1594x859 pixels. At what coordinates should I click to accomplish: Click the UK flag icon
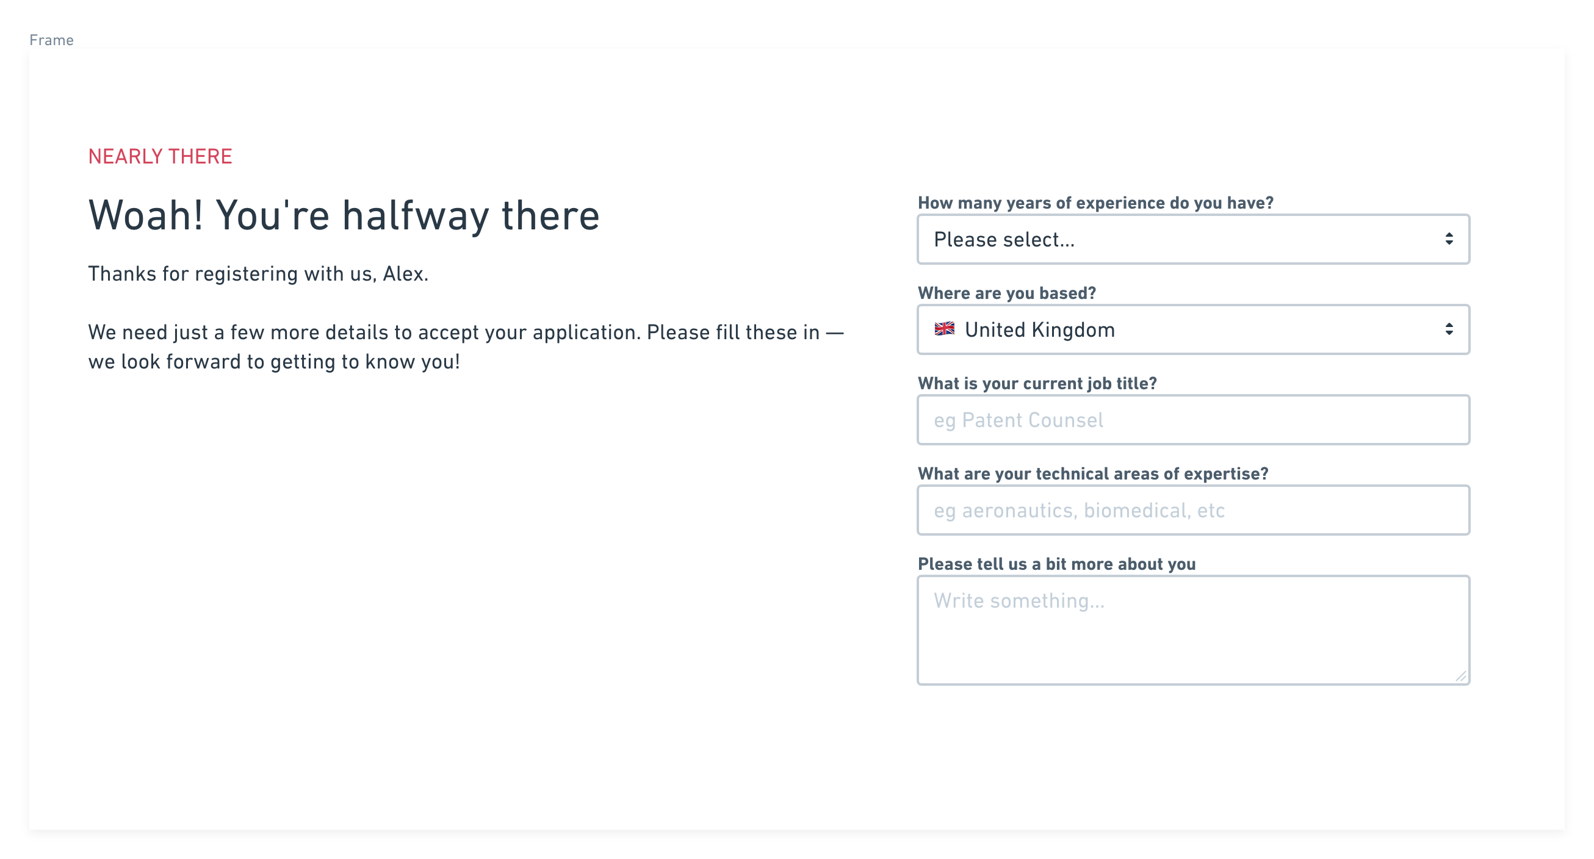pos(944,329)
